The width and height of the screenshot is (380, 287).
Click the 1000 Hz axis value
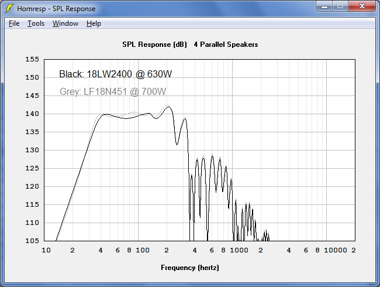tap(239, 250)
